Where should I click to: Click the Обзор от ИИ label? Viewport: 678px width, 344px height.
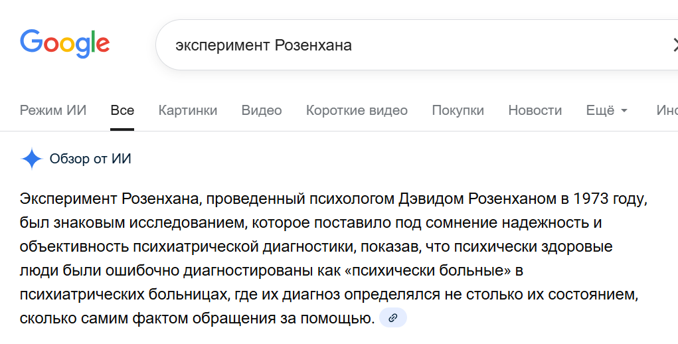point(90,159)
